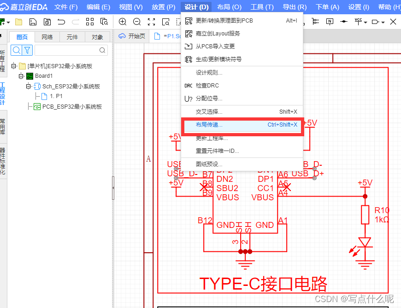Open the 导出 (R) menu

[295, 7]
